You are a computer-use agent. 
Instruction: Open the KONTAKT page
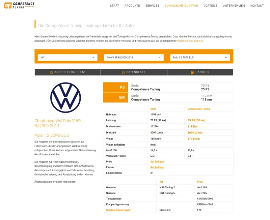257,6
